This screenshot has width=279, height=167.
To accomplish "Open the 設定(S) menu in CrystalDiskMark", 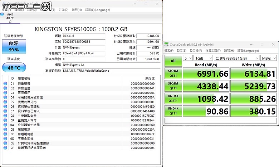I will click(181, 51).
